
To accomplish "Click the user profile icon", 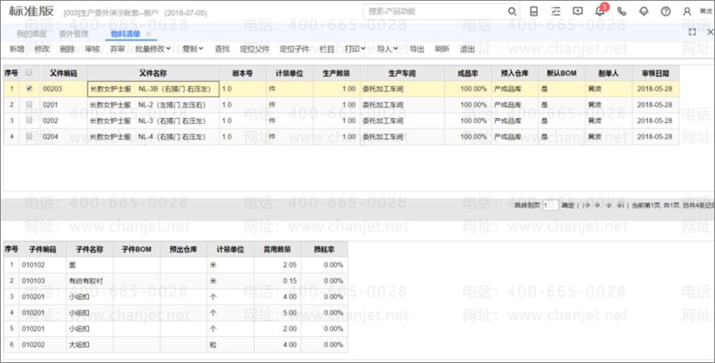I will tap(687, 11).
